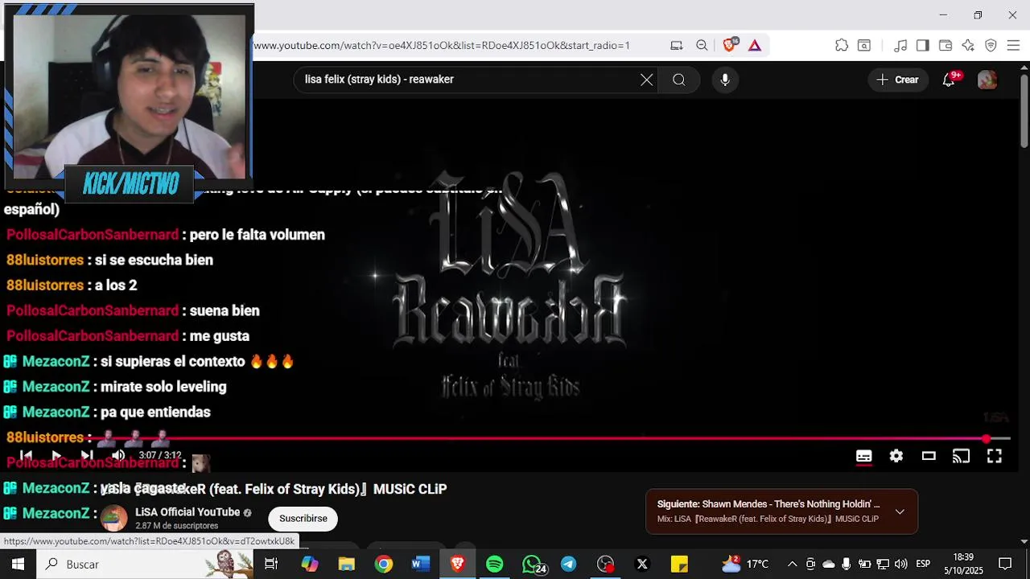The height and width of the screenshot is (579, 1030).
Task: Clear the YouTube search box text
Action: [646, 80]
